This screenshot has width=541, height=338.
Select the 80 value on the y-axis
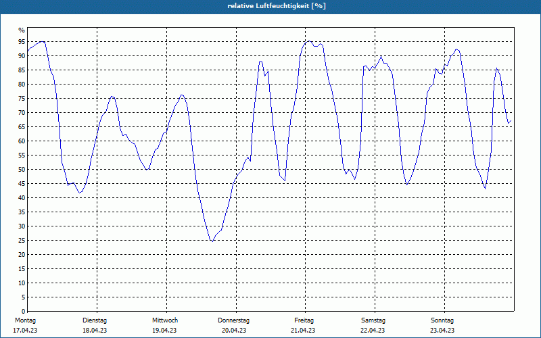[x=22, y=84]
